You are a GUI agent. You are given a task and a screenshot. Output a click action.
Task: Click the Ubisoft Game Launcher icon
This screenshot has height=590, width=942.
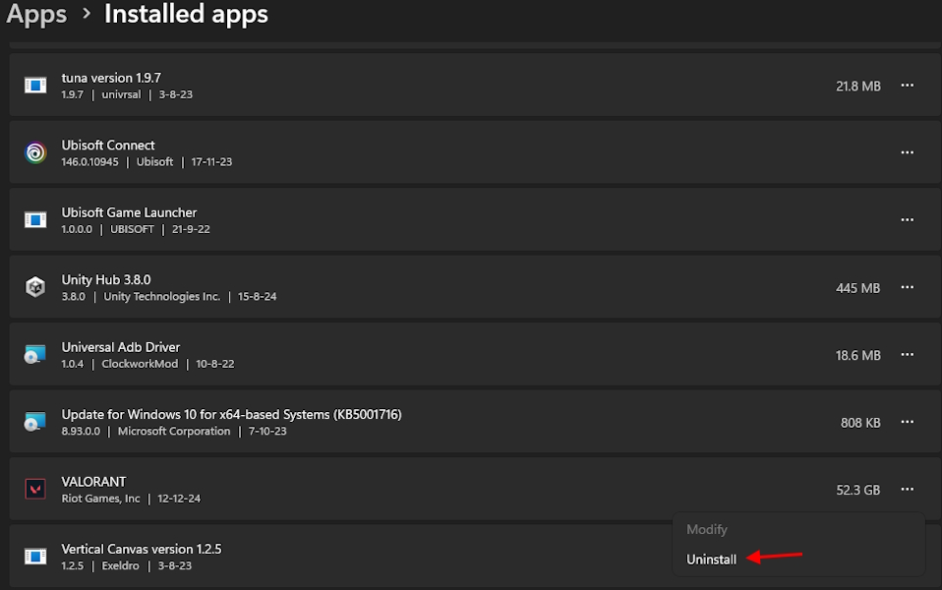click(x=35, y=219)
